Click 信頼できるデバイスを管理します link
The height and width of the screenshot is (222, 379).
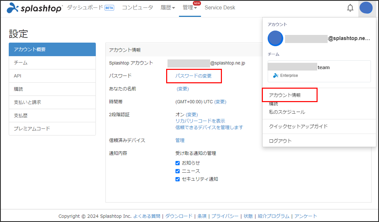(209, 127)
